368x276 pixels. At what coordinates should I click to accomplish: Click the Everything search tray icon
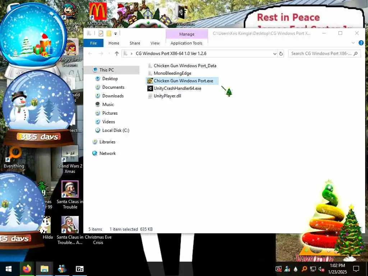(304, 269)
